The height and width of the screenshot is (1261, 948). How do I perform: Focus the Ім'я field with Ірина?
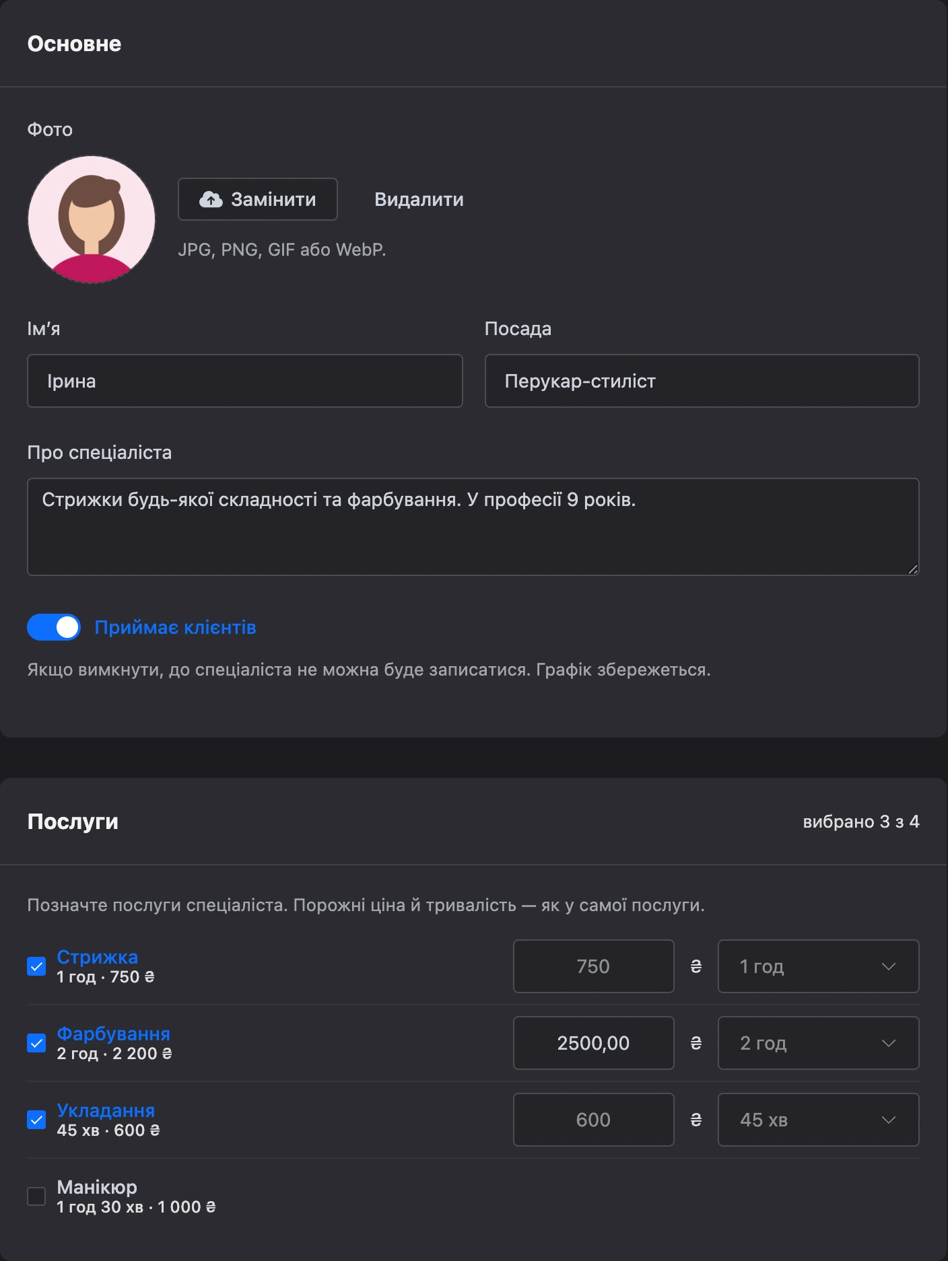point(245,381)
